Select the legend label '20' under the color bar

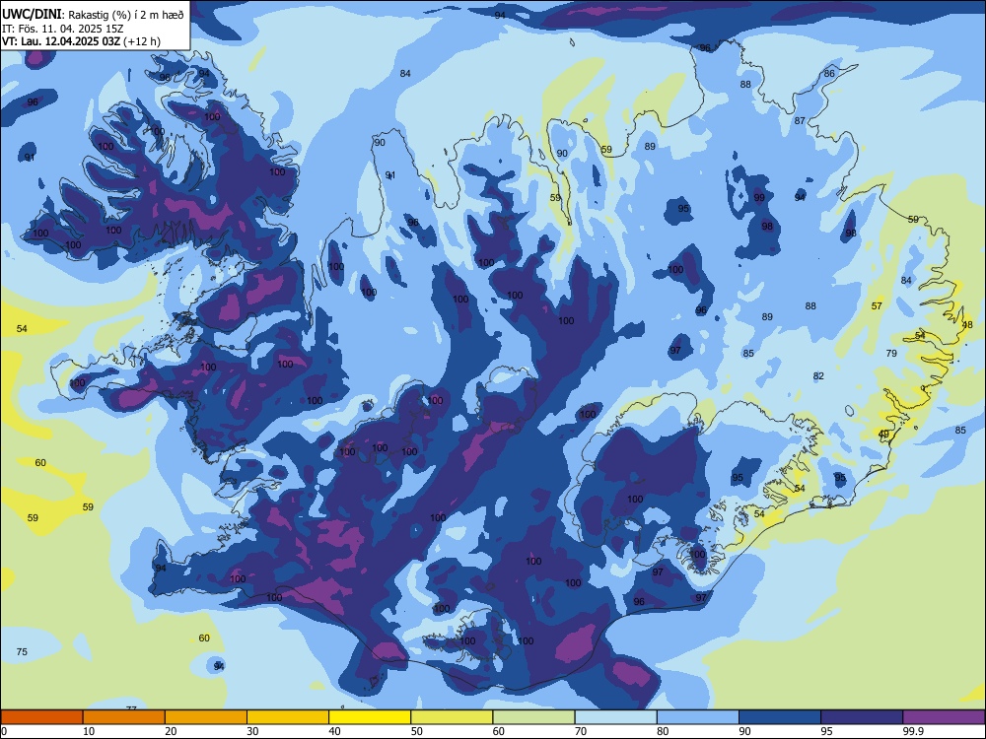coord(171,731)
